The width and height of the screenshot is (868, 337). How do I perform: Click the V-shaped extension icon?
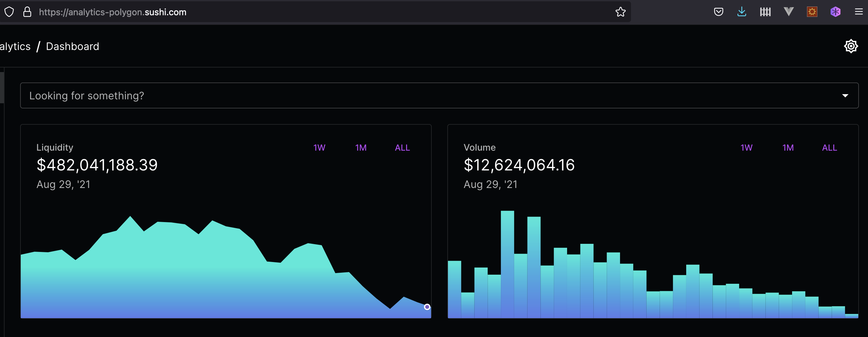coord(788,12)
